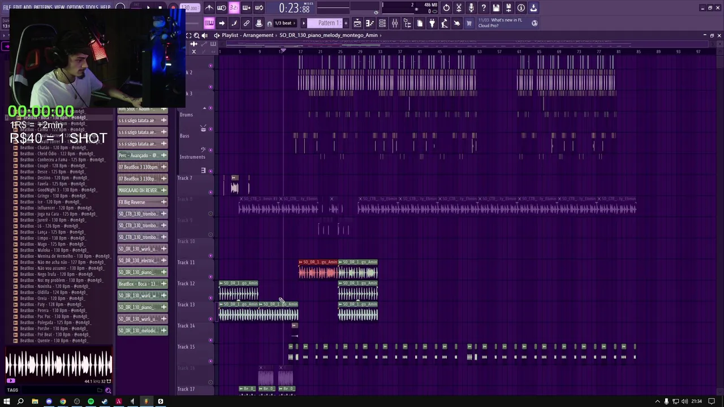Click the stamp icon in toolbar
The image size is (724, 407).
[259, 23]
